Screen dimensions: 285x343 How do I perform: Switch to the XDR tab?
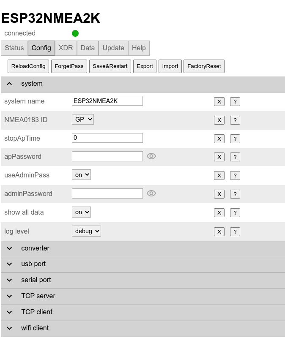[66, 48]
